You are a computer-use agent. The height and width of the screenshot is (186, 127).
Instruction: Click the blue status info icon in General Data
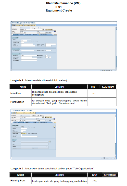[55, 31]
